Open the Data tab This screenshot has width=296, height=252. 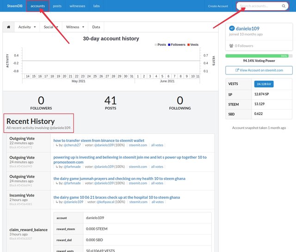(x=96, y=27)
